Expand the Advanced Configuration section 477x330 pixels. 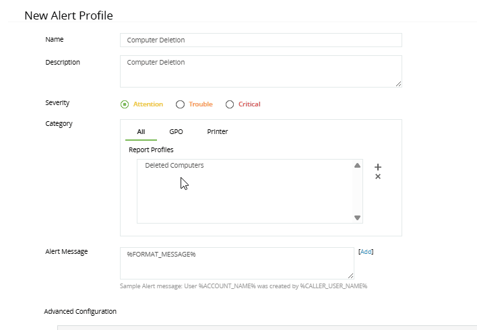click(x=80, y=312)
